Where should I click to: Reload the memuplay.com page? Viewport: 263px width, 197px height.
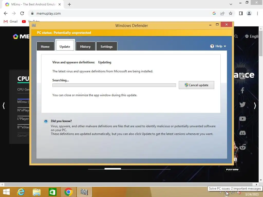pyautogui.click(x=22, y=13)
